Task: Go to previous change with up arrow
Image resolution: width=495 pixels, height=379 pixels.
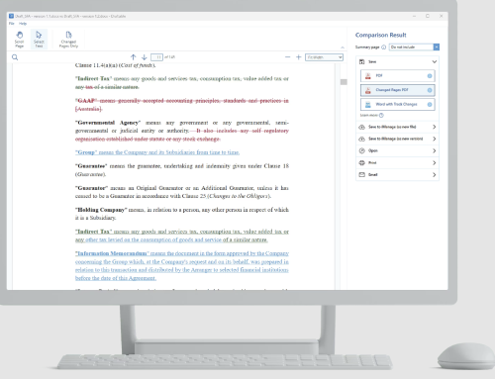Action: 134,57
